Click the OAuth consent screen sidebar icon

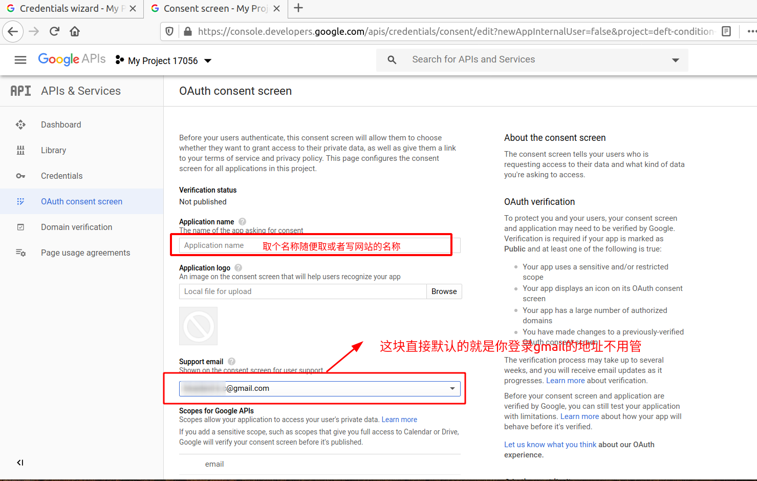point(20,201)
